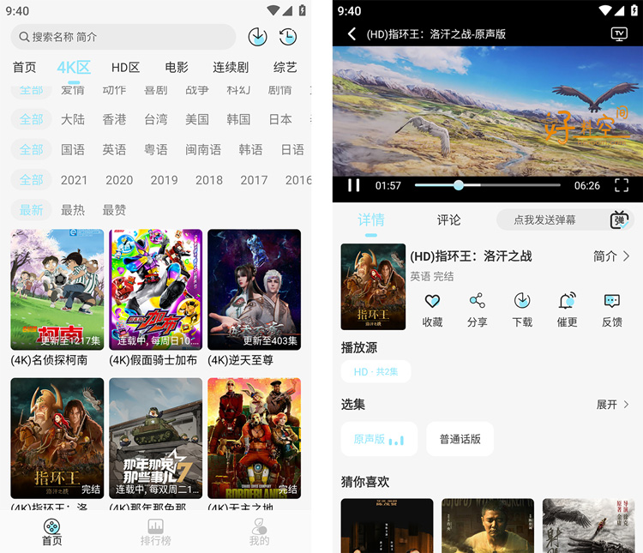Switch to the 首页 top tab

[24, 67]
